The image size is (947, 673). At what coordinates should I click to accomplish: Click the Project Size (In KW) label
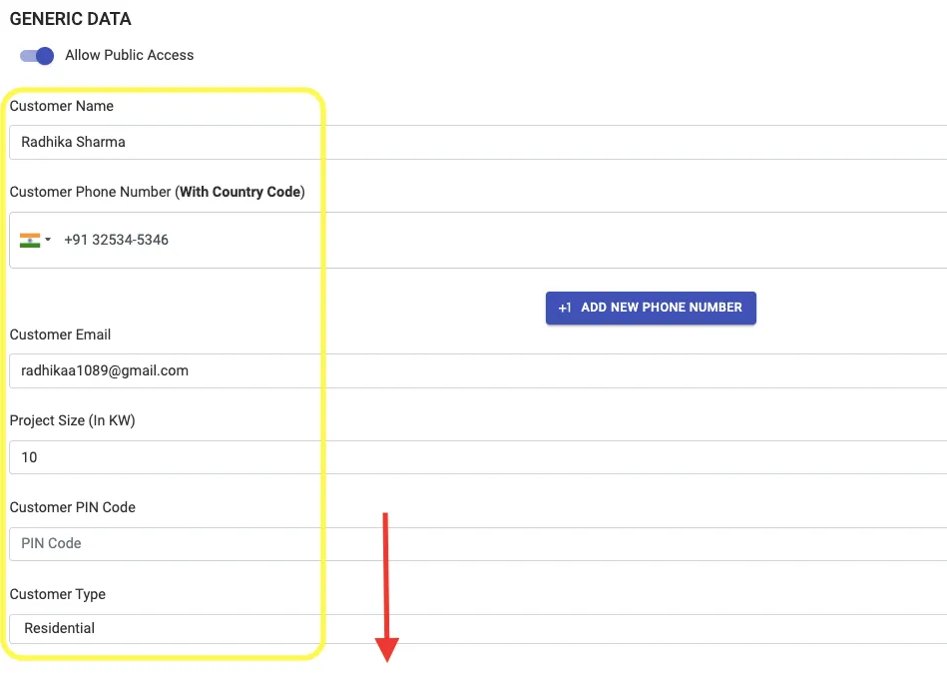tap(72, 420)
